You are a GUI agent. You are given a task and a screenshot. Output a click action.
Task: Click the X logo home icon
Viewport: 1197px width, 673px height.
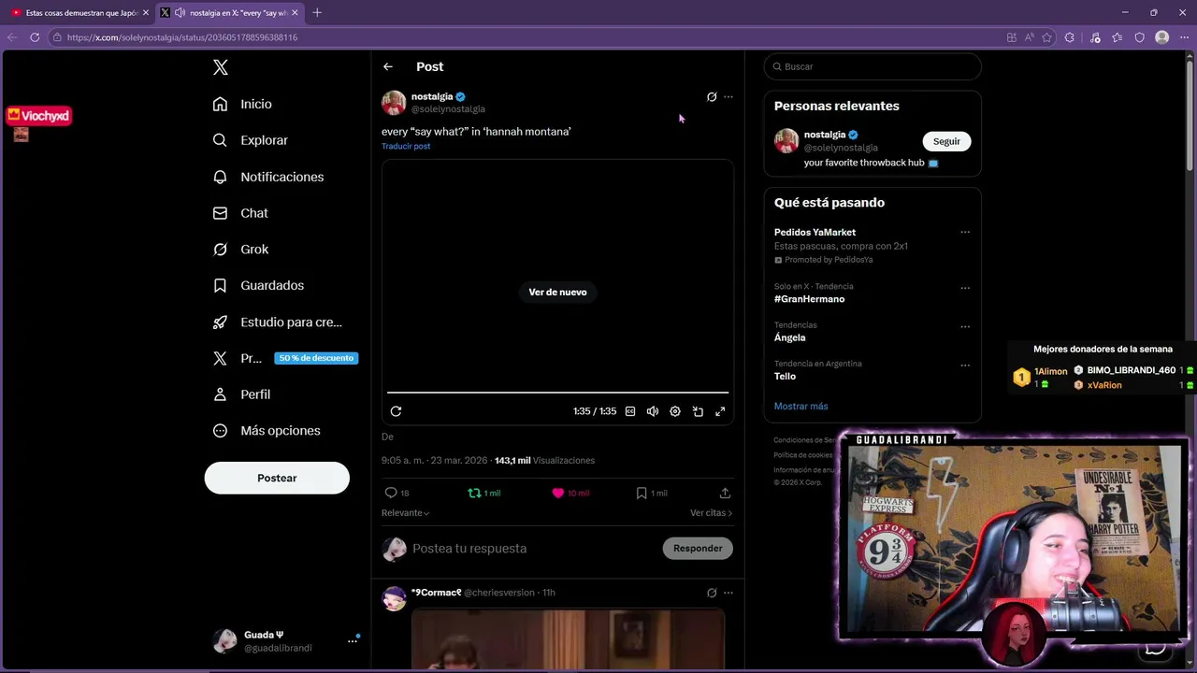(x=221, y=67)
